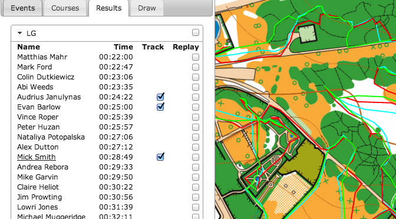The height and width of the screenshot is (219, 396).
Task: Enable replay for Claire Heliot
Action: (x=195, y=187)
